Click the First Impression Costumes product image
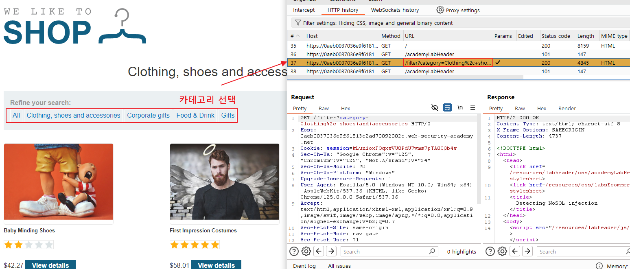Screen dimensions: 630x269 click(225, 182)
